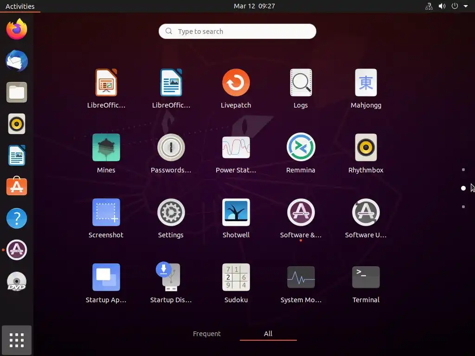Open Thunderbird Mail from the dock

[17, 61]
